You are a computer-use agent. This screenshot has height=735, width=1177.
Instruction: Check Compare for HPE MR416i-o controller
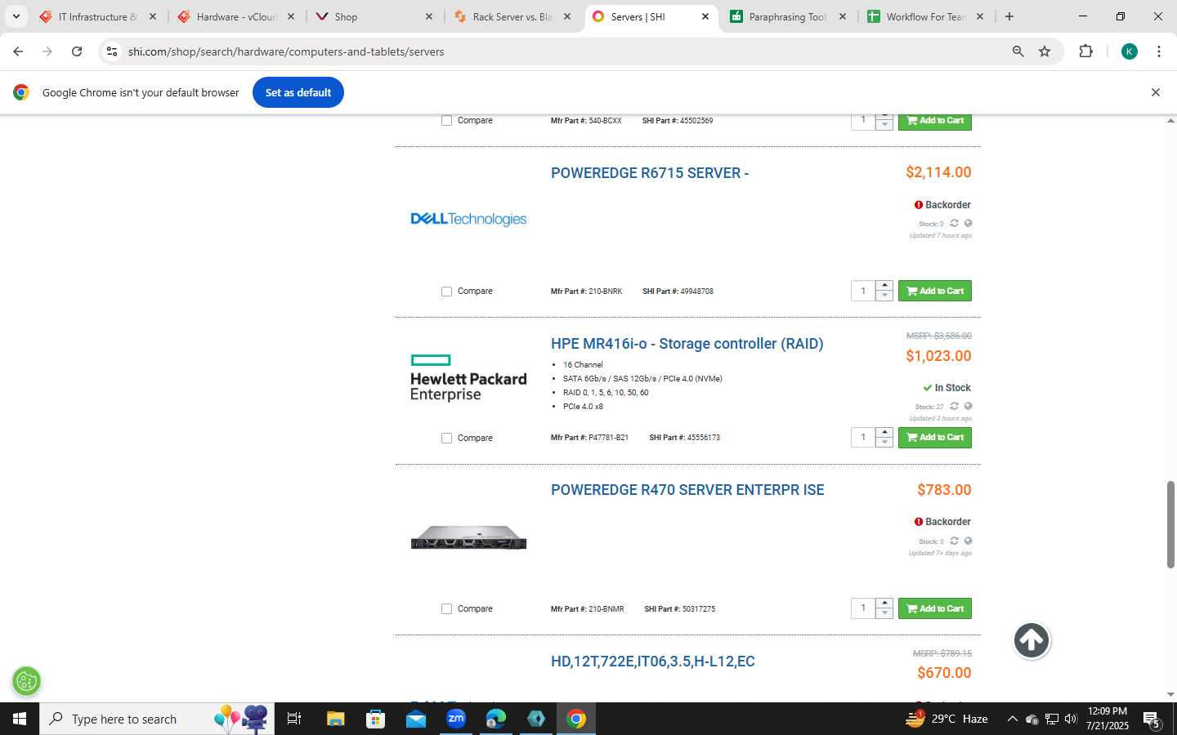[x=446, y=439]
